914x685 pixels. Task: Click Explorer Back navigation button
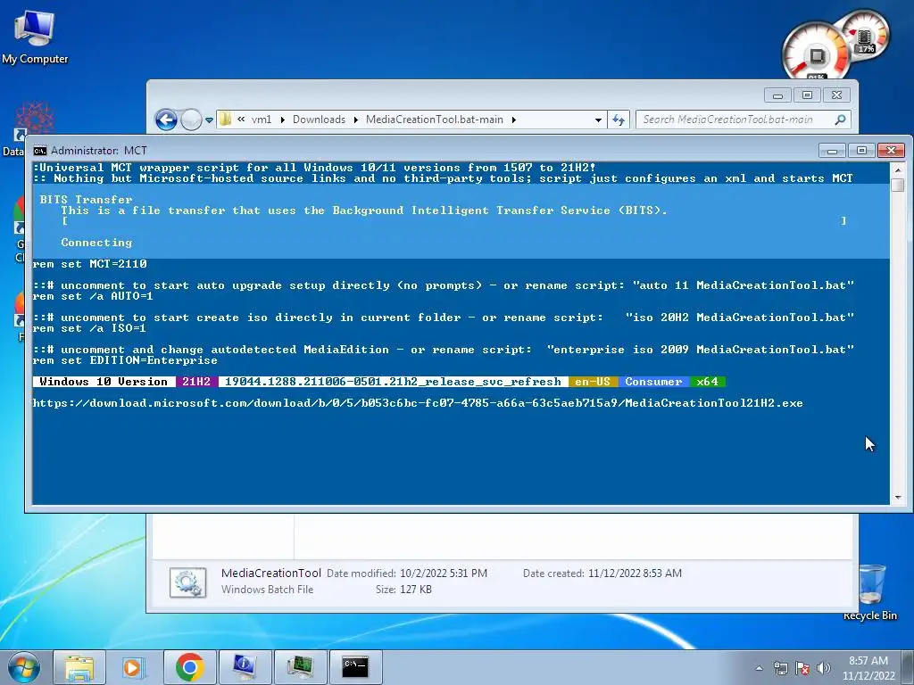coord(166,120)
